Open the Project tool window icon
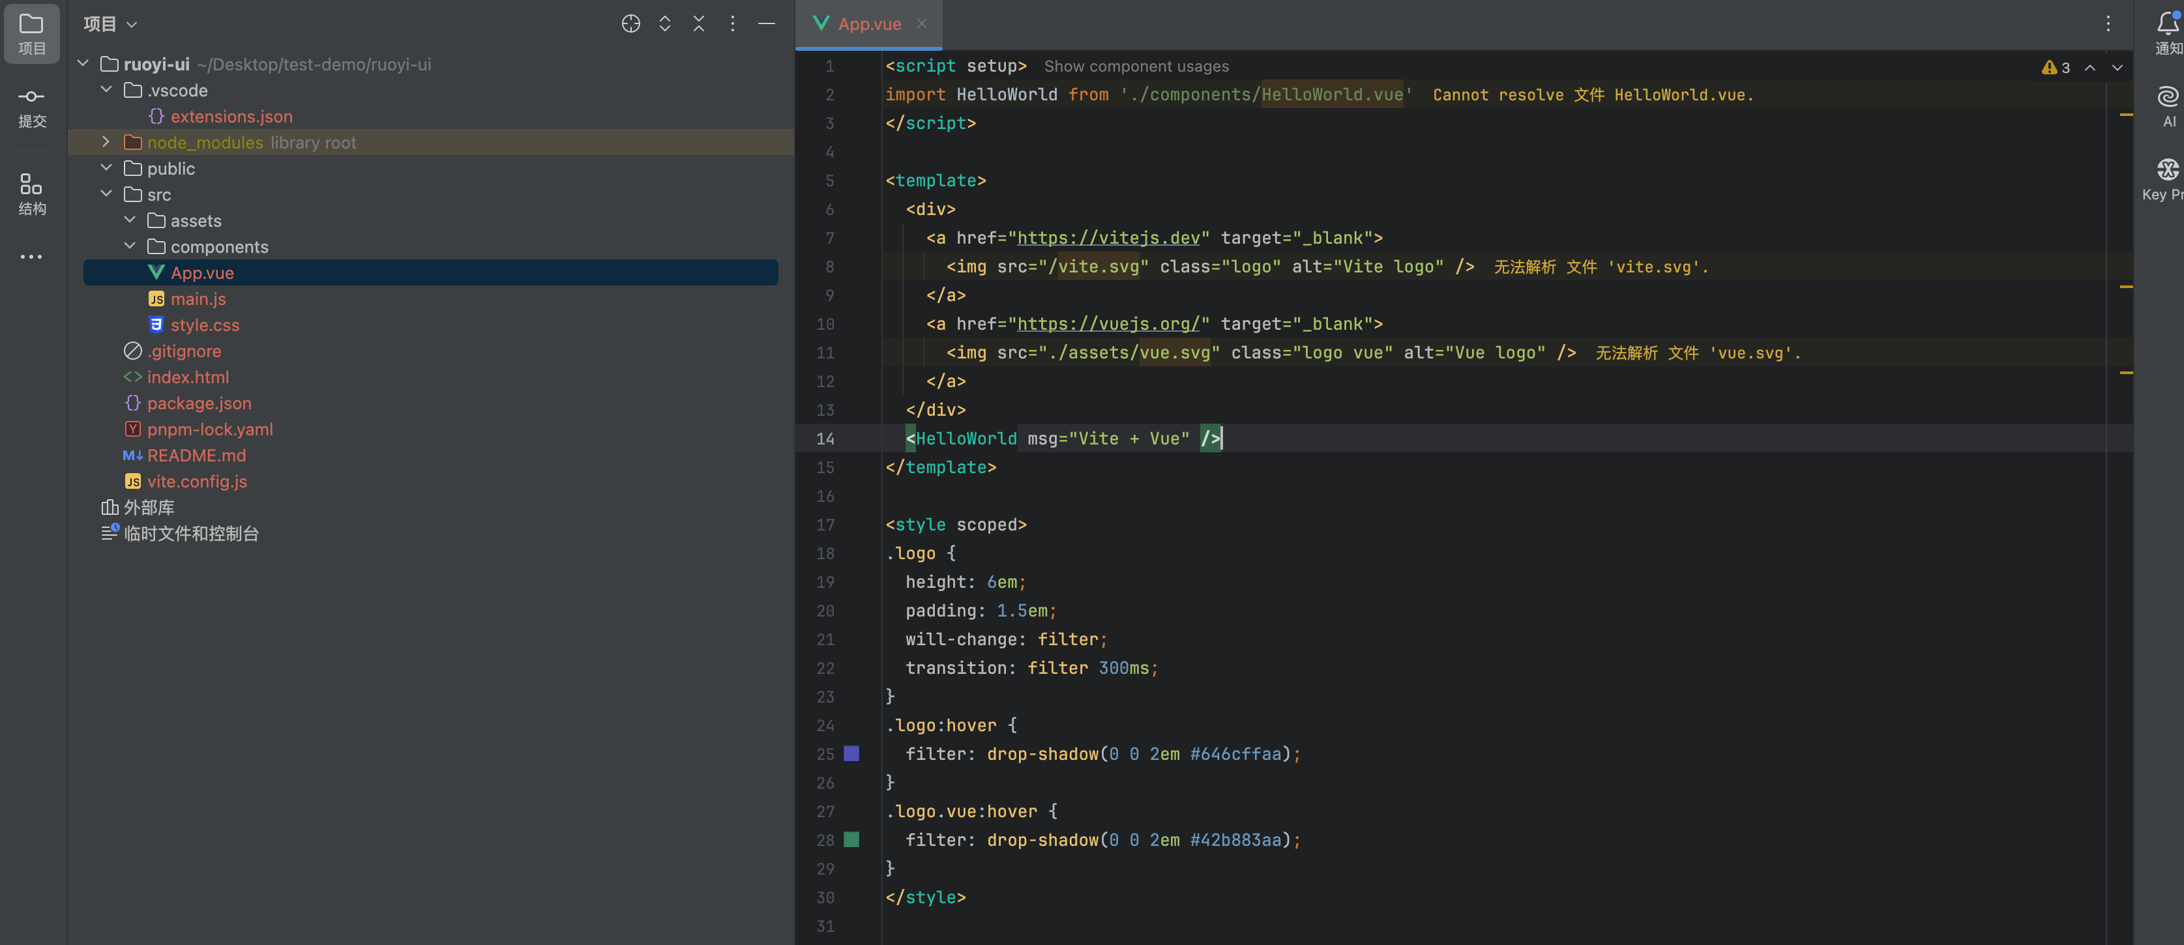Screen dimensions: 2184x945 click(31, 34)
